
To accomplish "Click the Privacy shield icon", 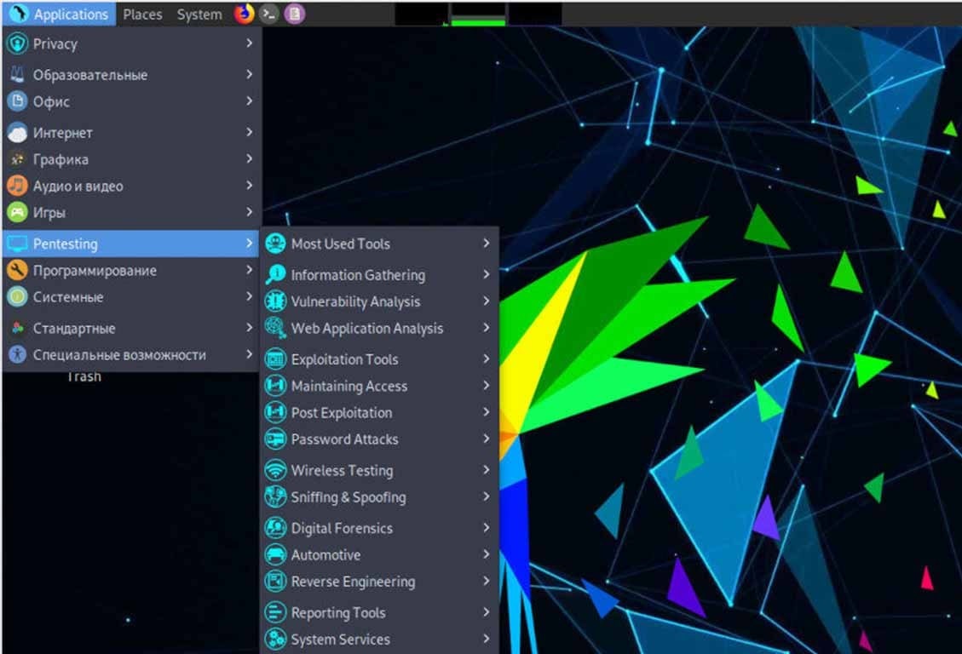I will [17, 44].
